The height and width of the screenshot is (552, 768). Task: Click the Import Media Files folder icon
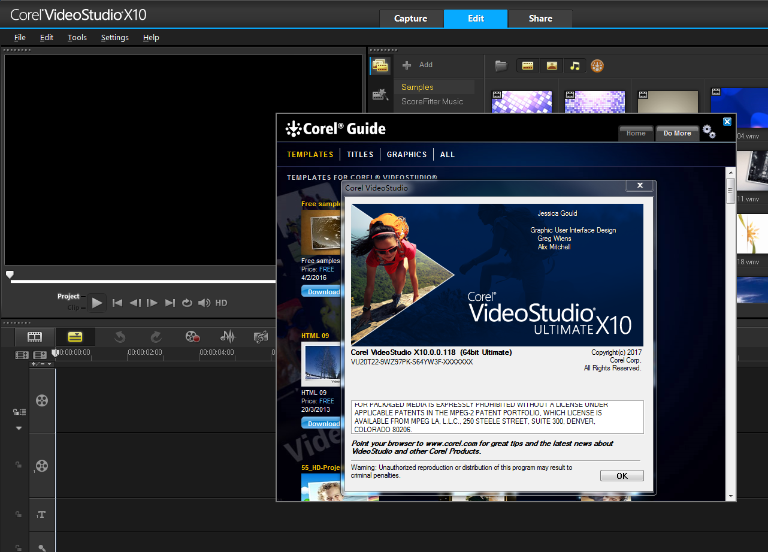click(x=501, y=66)
